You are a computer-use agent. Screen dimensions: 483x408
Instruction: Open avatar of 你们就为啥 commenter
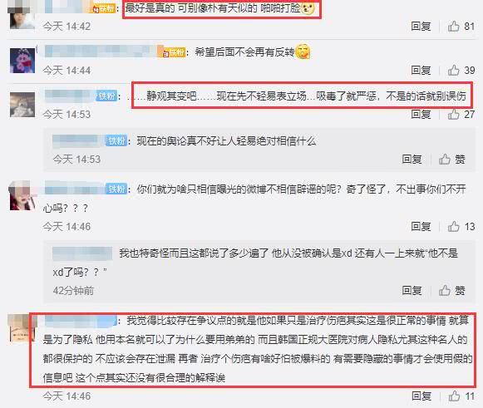(x=22, y=196)
